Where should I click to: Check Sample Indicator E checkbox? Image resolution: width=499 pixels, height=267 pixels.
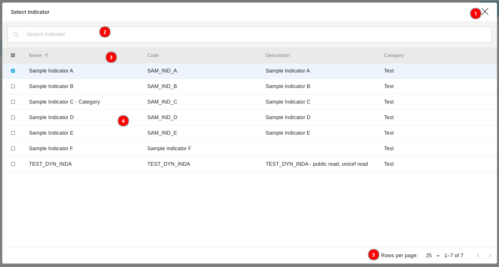click(x=13, y=133)
